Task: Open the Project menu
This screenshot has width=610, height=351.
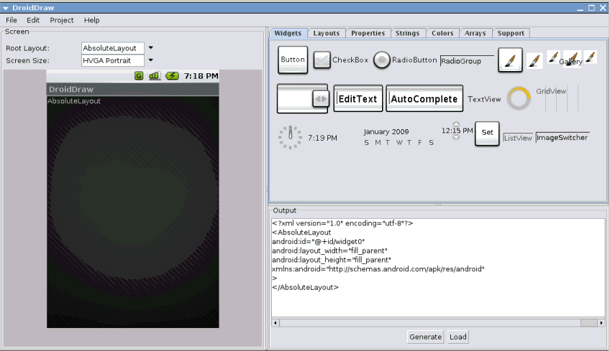Action: [x=62, y=20]
